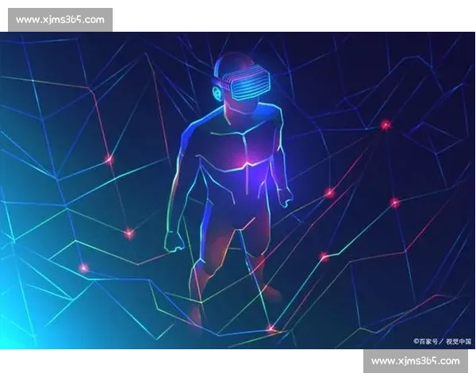Click the topmost red node in the upper right
The image size is (476, 381).
pos(386,125)
